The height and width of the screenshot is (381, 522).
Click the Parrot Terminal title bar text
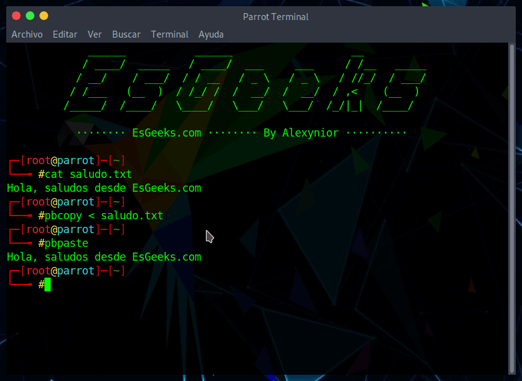(275, 17)
